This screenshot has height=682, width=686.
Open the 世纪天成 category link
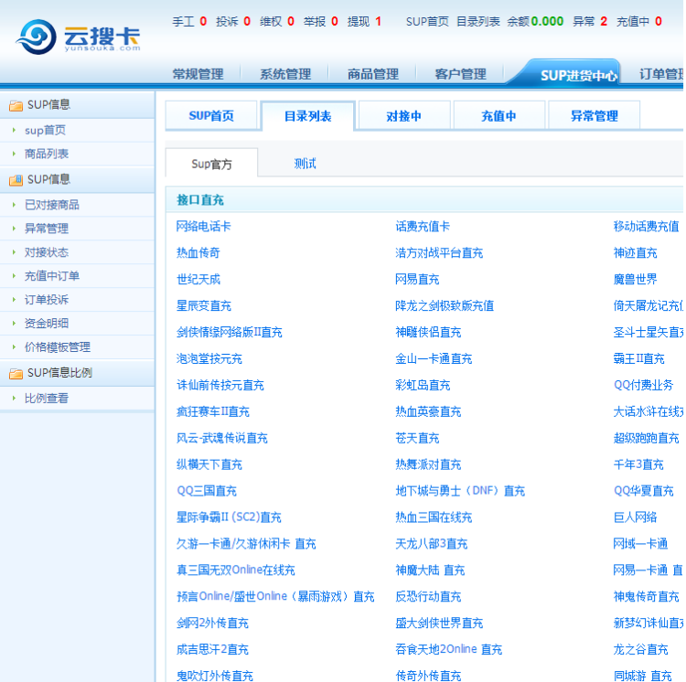(x=198, y=280)
